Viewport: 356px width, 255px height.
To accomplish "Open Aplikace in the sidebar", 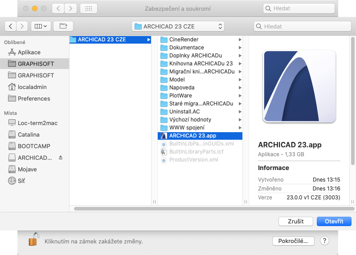I will (34, 52).
